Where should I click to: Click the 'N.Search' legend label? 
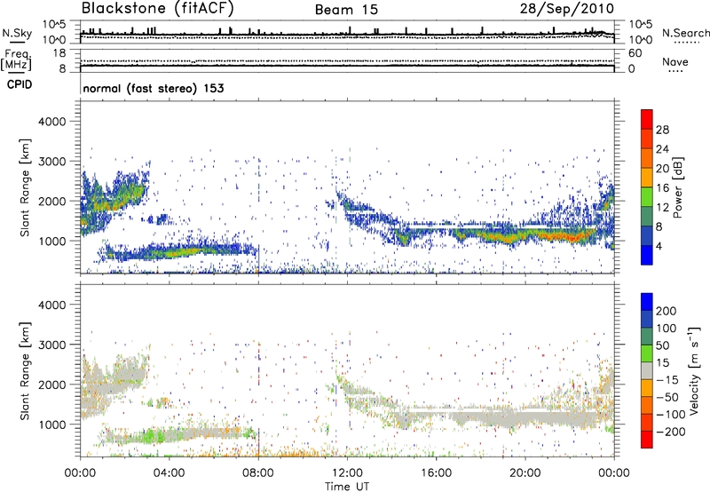click(x=685, y=33)
